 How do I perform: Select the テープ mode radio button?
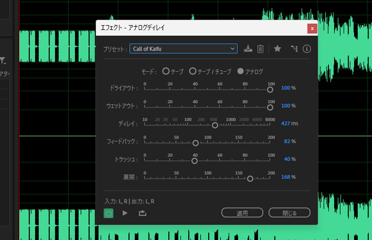point(166,71)
